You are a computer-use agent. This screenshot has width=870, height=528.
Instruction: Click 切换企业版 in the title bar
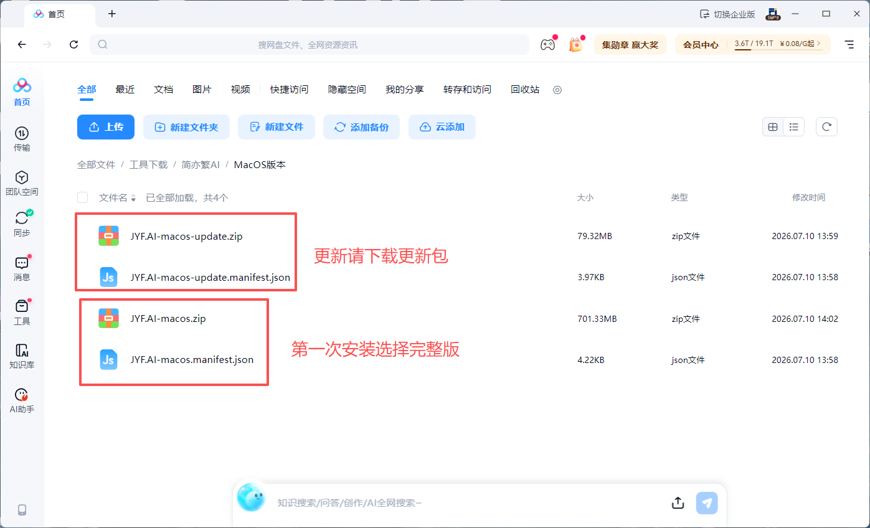pyautogui.click(x=727, y=14)
